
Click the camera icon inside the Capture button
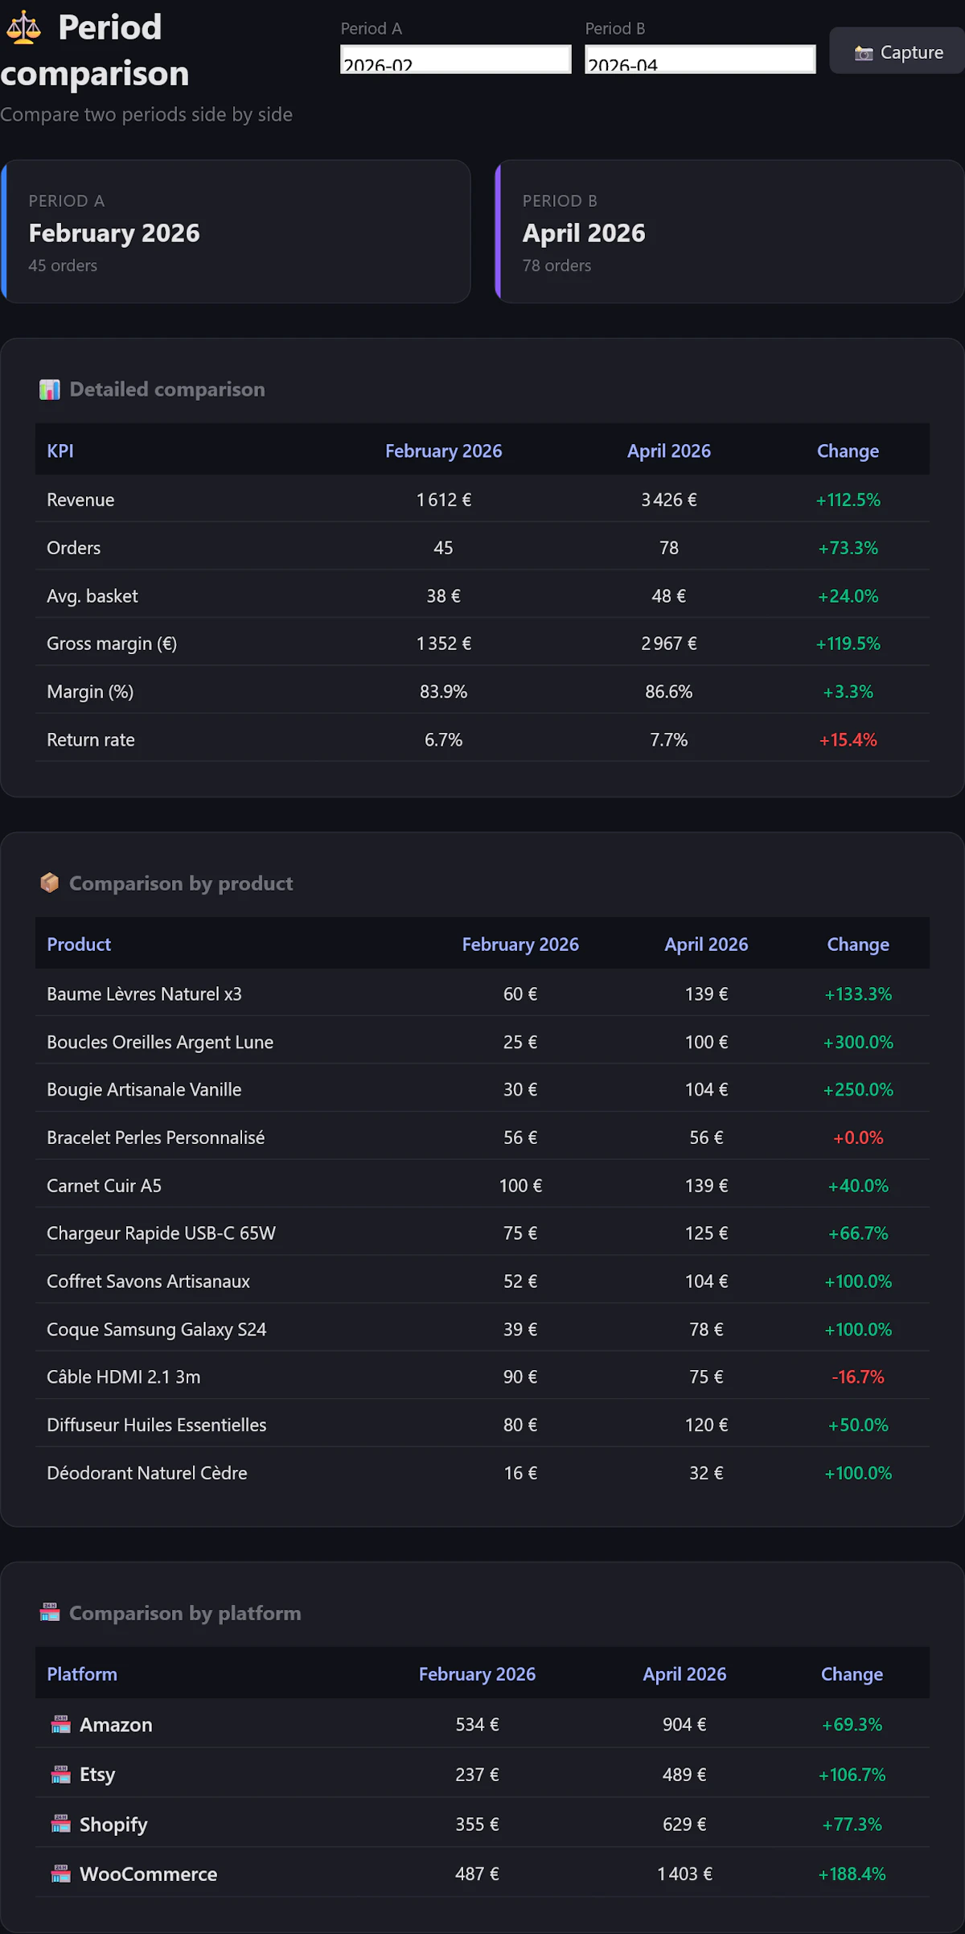(864, 51)
